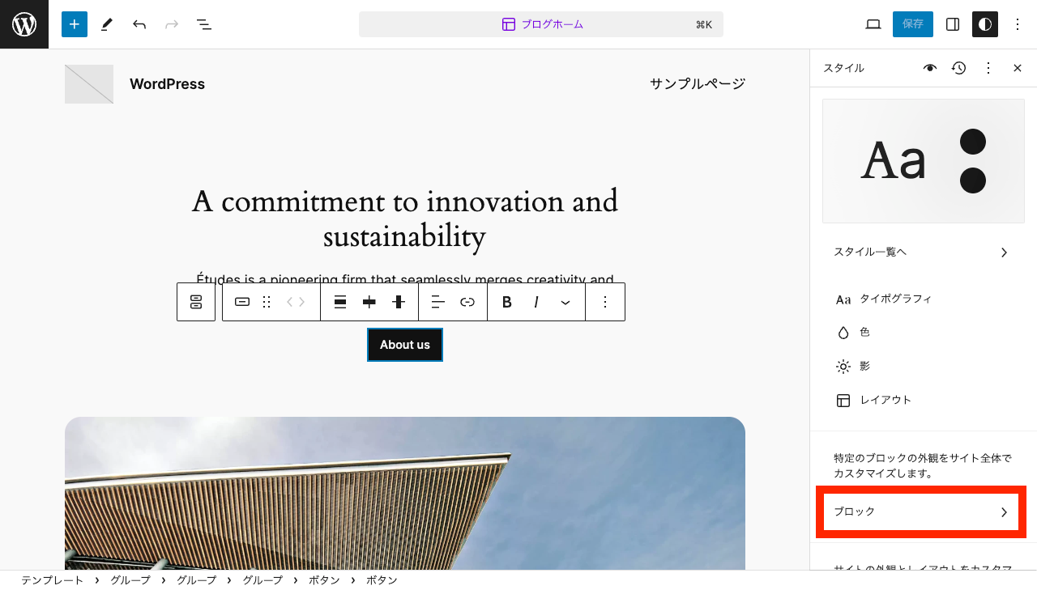
Task: Click the button block type icon
Action: 242,302
